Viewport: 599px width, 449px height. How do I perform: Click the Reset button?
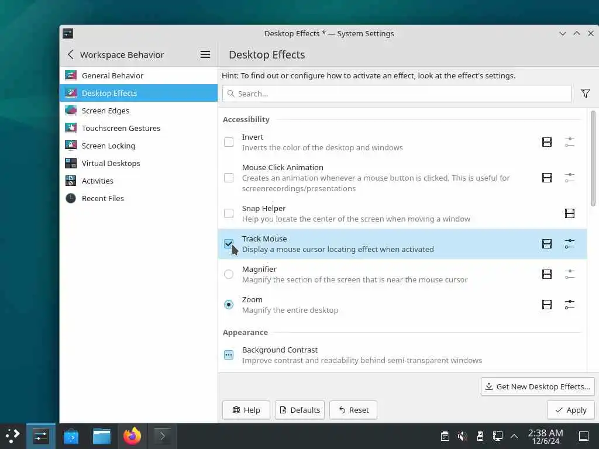coord(353,410)
